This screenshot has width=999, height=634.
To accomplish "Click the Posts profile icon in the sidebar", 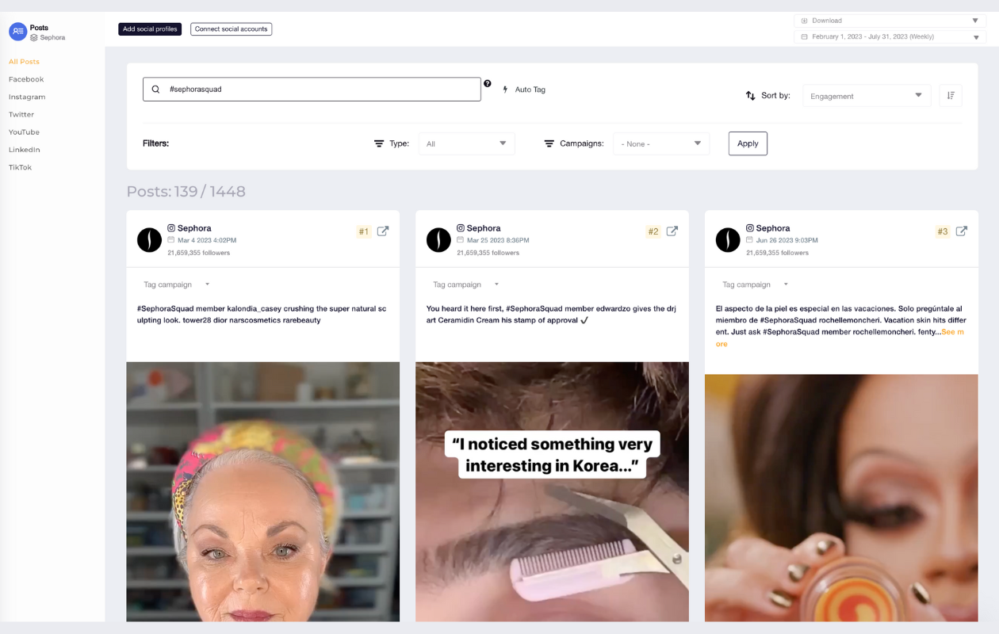I will coord(18,32).
